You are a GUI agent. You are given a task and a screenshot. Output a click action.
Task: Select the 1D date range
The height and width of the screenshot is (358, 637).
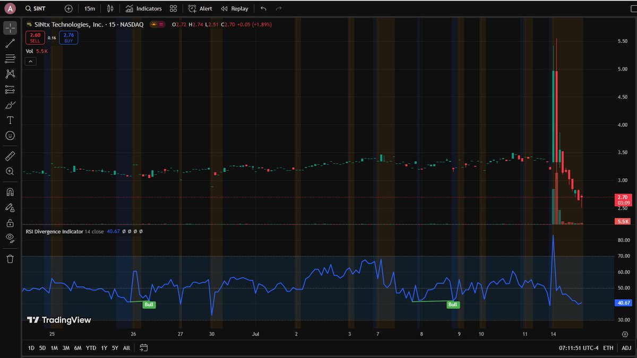pos(31,348)
